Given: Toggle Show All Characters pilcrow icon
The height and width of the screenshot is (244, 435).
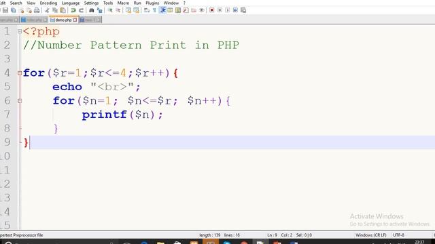Looking at the screenshot, I should [154, 10].
